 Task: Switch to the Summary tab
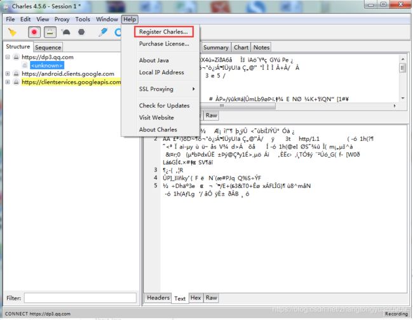pos(216,48)
